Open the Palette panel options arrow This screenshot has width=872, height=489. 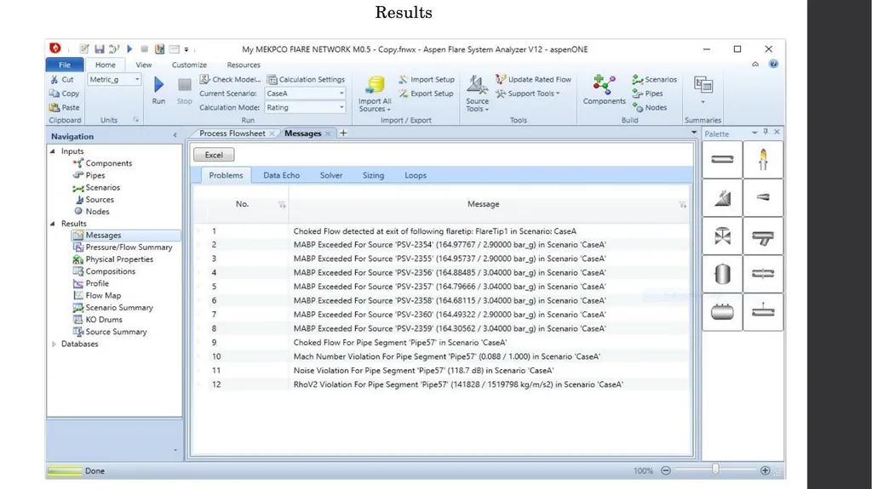pyautogui.click(x=754, y=133)
